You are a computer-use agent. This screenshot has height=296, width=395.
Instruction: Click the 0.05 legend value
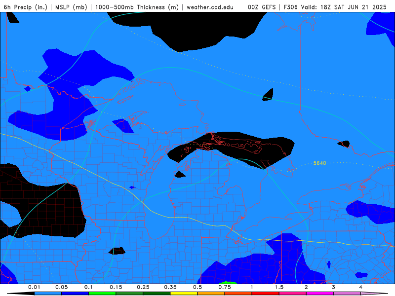point(61,287)
